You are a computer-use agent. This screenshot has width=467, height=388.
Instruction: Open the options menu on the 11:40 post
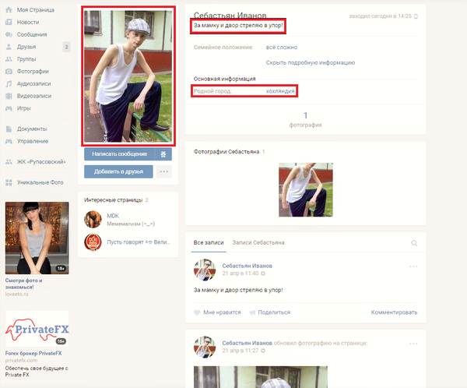pos(413,266)
